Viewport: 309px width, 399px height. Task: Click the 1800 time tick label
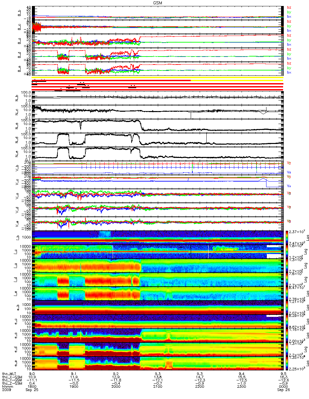32,386
